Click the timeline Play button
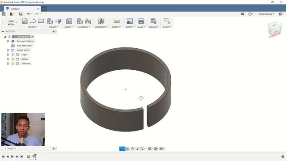286x161 pixels. [x=12, y=157]
